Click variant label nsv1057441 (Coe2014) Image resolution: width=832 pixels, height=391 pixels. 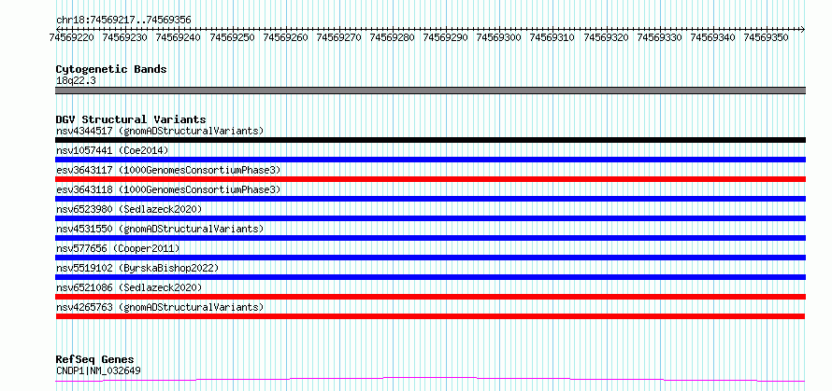click(112, 150)
